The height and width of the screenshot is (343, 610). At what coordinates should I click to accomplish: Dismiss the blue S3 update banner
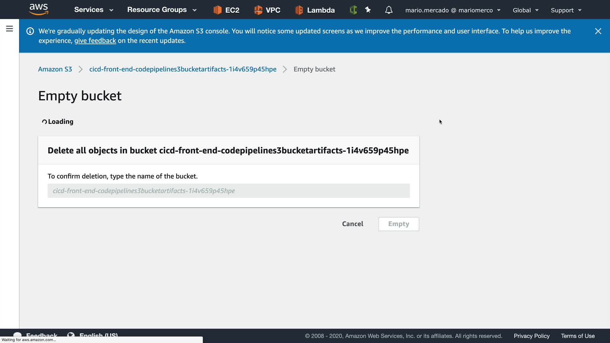point(598,31)
